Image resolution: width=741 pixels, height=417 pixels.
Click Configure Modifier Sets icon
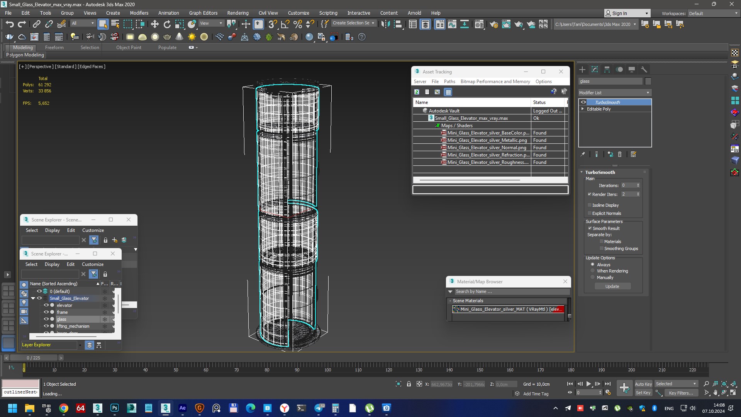click(633, 154)
